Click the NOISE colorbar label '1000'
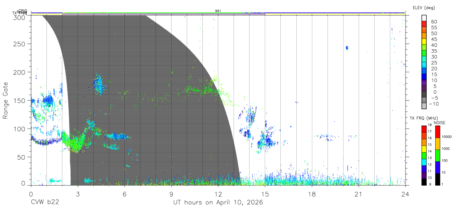Viewport: 456px width, 210px height. pyautogui.click(x=446, y=149)
